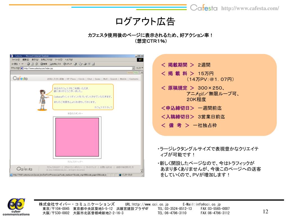Click the 一社独占枠 text

pyautogui.click(x=205, y=125)
